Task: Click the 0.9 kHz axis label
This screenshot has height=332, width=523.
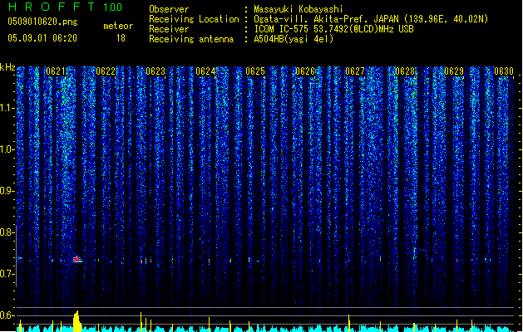Action: coord(7,191)
